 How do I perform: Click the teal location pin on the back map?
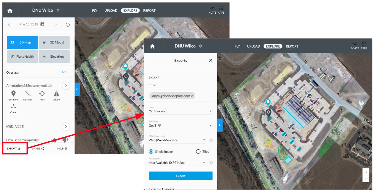tap(125, 67)
